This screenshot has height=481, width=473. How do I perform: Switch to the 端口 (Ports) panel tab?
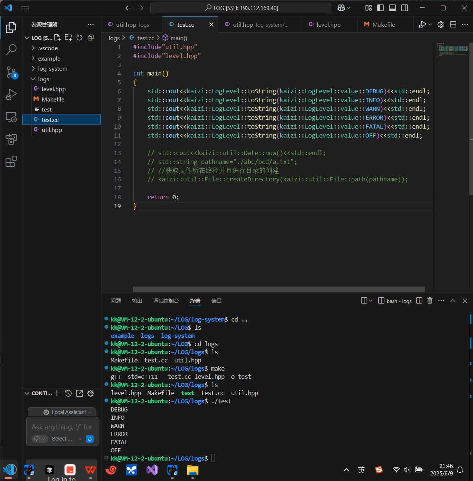click(216, 301)
